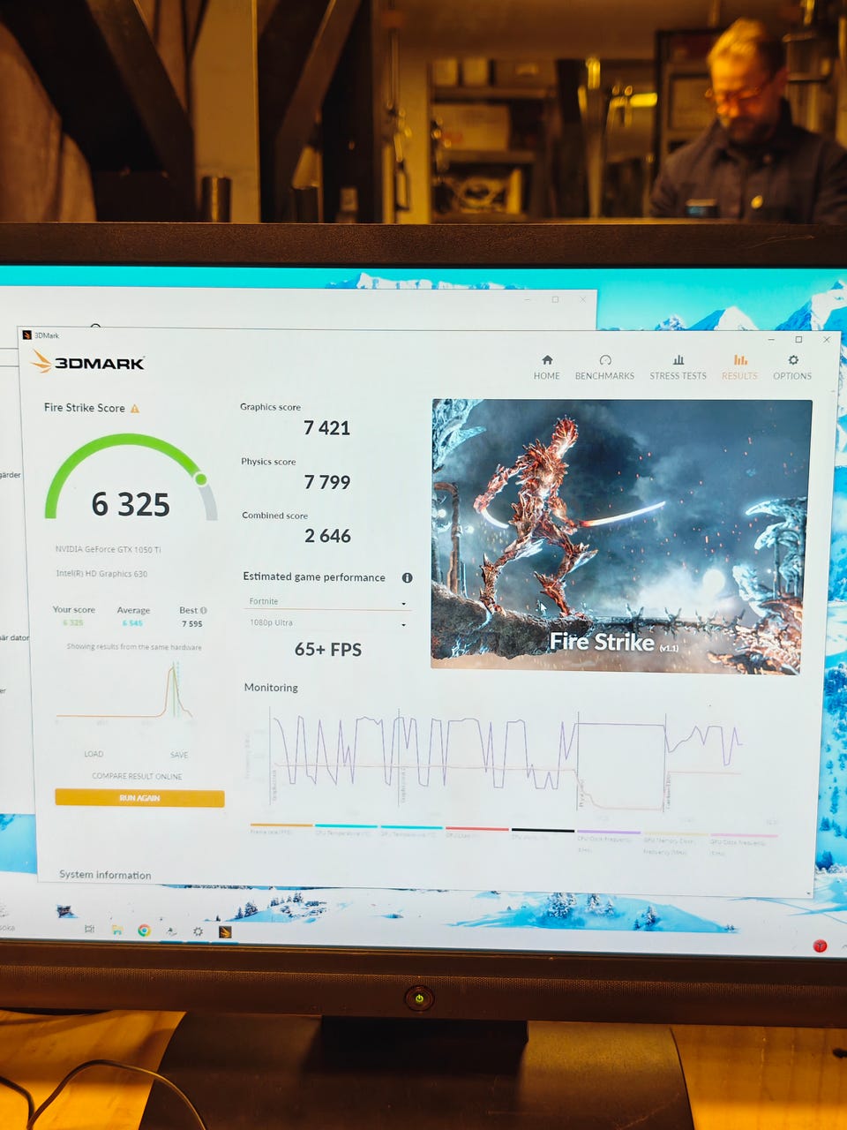
Task: Toggle the pink GPU Clock Frequency legend entry
Action: 743,843
